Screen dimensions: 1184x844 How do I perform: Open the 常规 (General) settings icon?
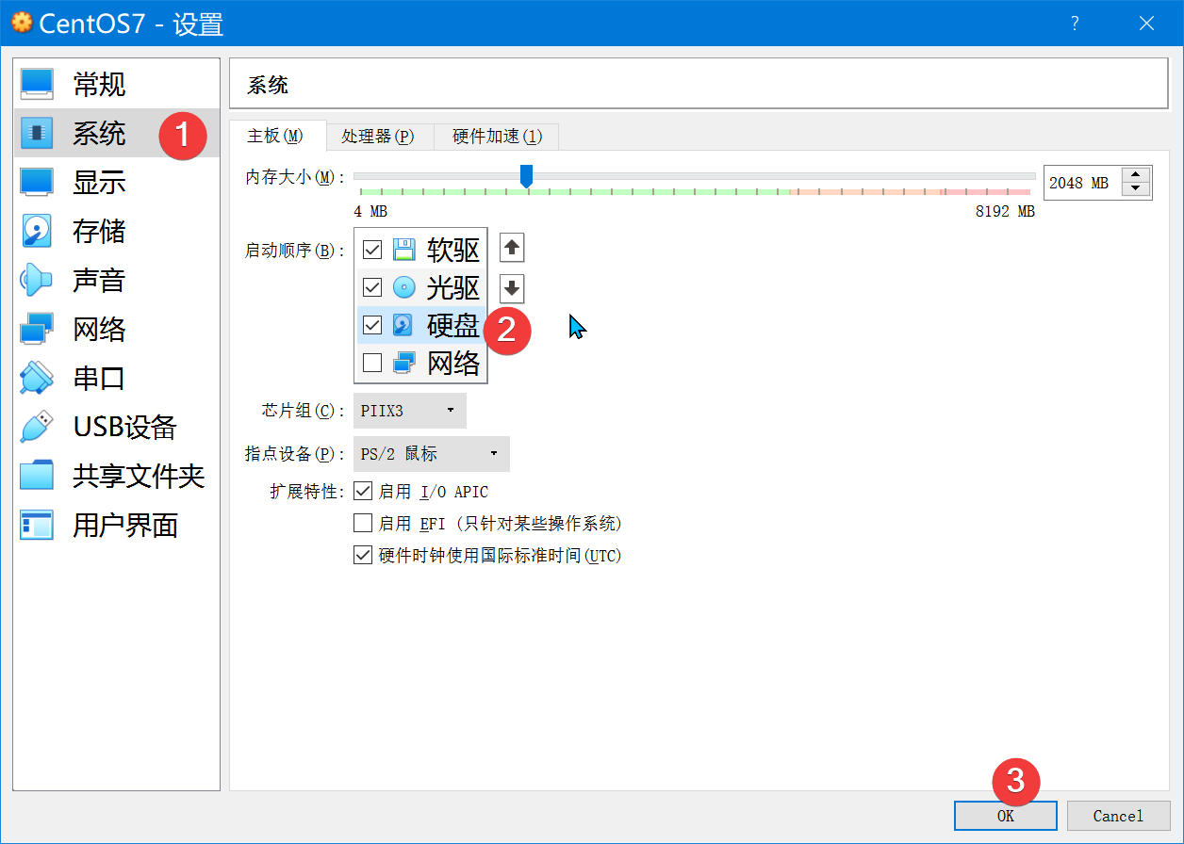[38, 84]
